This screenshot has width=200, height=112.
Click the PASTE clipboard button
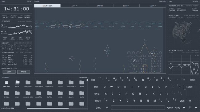[24, 72]
